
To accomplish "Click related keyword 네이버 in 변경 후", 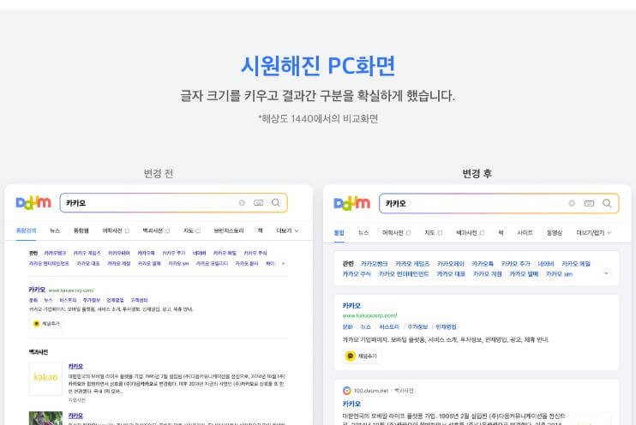I will tap(545, 264).
